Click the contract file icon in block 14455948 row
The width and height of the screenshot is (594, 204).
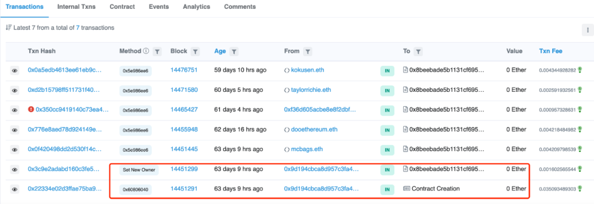tap(405, 129)
